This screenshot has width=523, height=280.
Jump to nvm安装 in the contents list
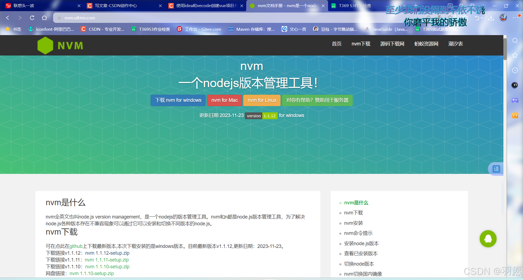coord(354,223)
